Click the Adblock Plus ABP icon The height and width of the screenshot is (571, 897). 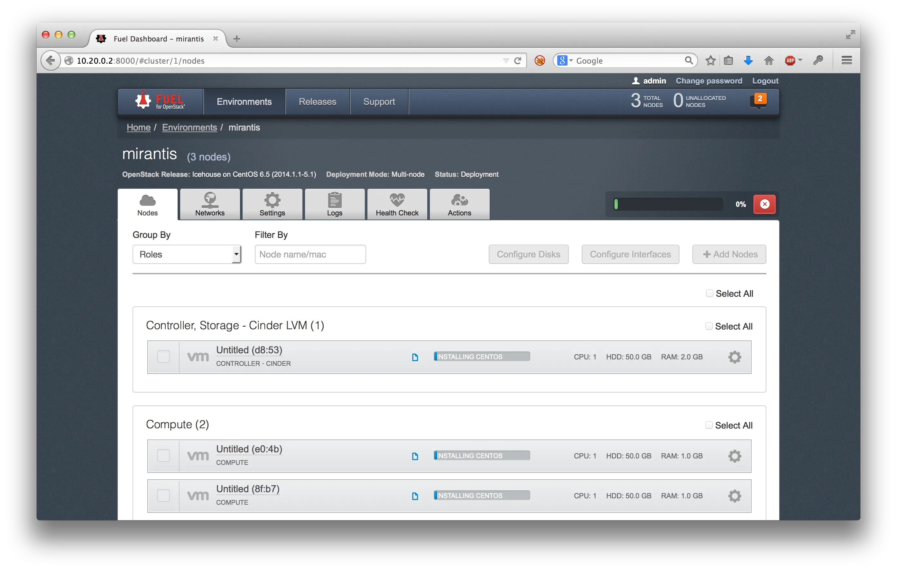(x=790, y=60)
